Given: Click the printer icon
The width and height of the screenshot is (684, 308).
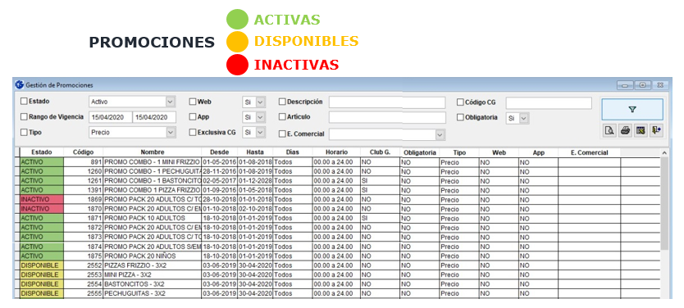Looking at the screenshot, I should click(x=625, y=130).
